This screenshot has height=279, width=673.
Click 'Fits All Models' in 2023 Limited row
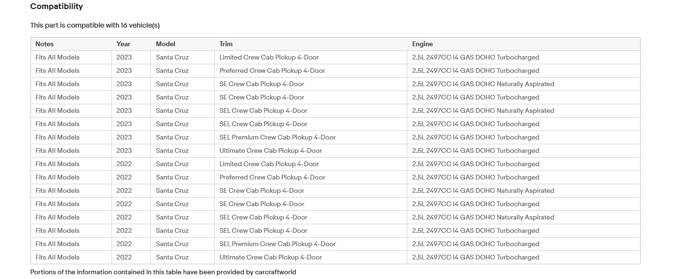[x=58, y=57]
